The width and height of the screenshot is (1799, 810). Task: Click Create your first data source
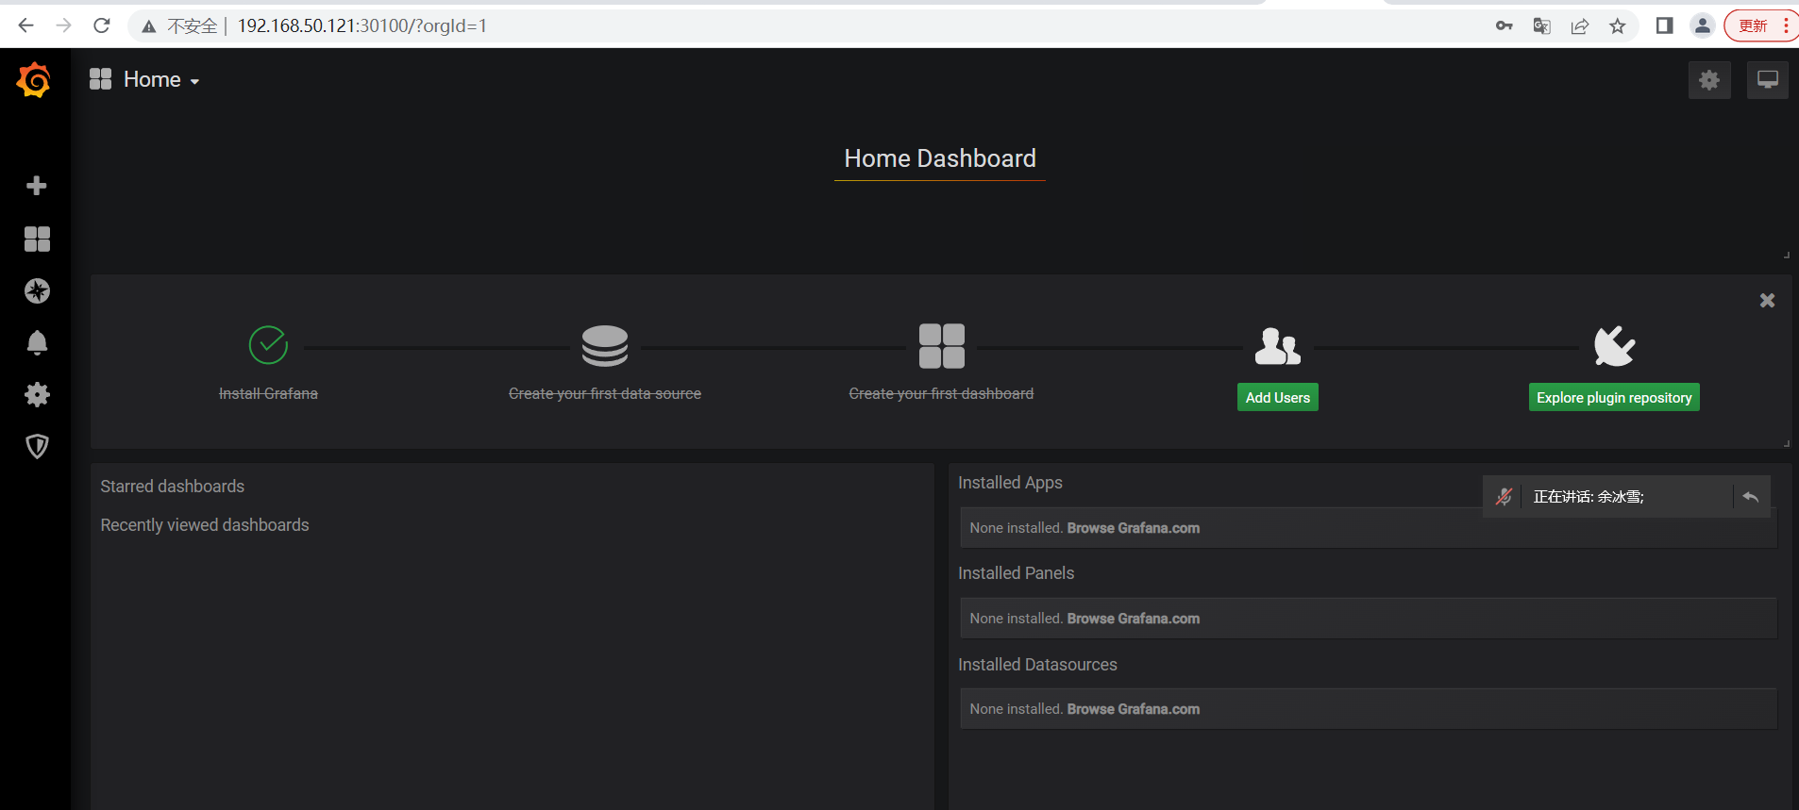pyautogui.click(x=605, y=393)
